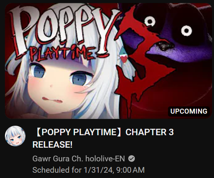Click the monster's right white ring eye

point(187,31)
